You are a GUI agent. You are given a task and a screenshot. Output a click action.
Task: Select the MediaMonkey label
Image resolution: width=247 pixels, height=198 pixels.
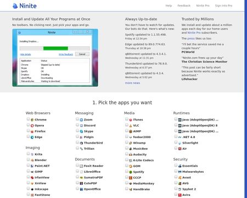[144, 184]
